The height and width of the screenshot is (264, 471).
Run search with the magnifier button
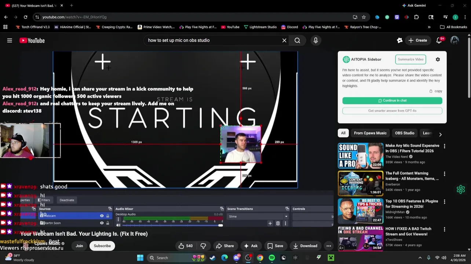tap(297, 40)
